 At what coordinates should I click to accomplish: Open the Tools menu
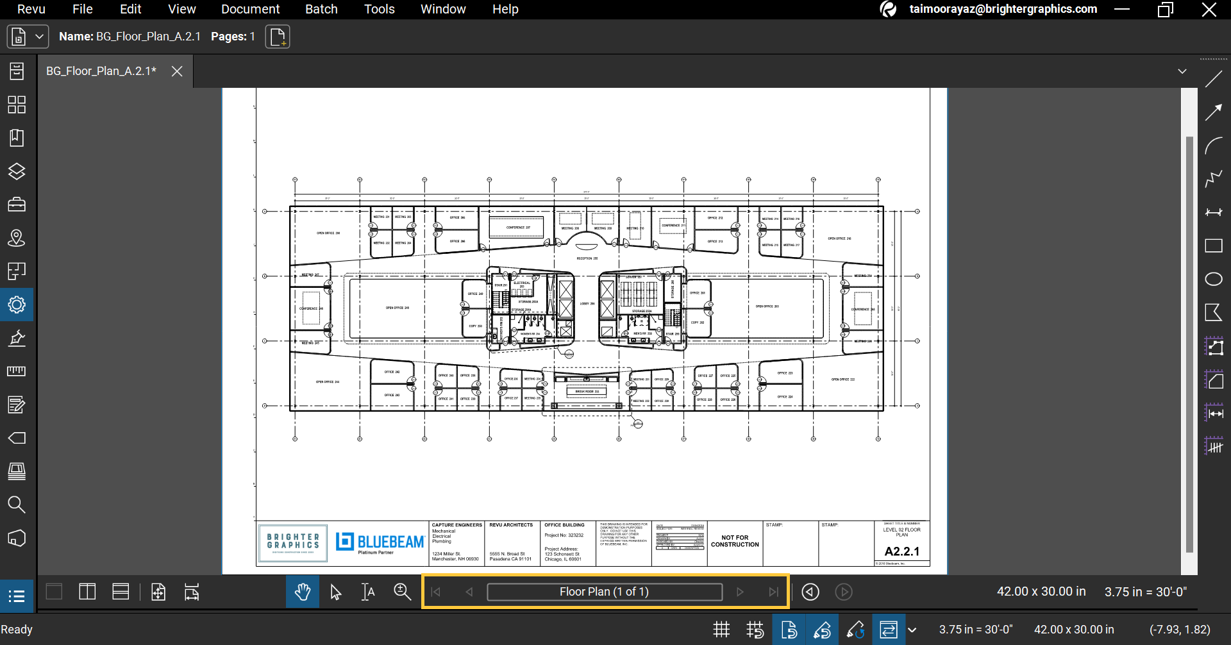tap(379, 9)
